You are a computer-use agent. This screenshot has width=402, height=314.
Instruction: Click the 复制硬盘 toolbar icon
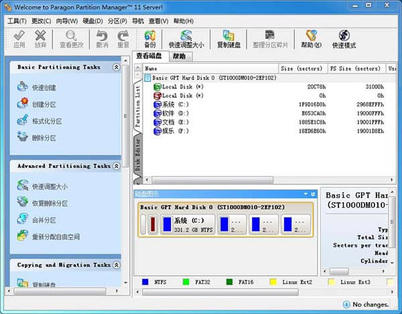229,39
